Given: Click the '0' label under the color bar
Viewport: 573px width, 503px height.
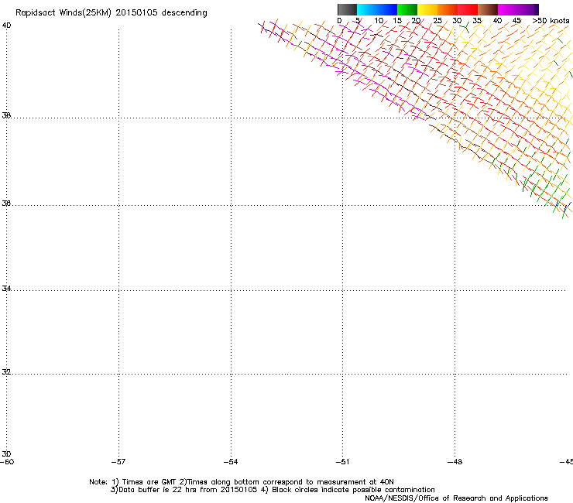Looking at the screenshot, I should tap(339, 21).
